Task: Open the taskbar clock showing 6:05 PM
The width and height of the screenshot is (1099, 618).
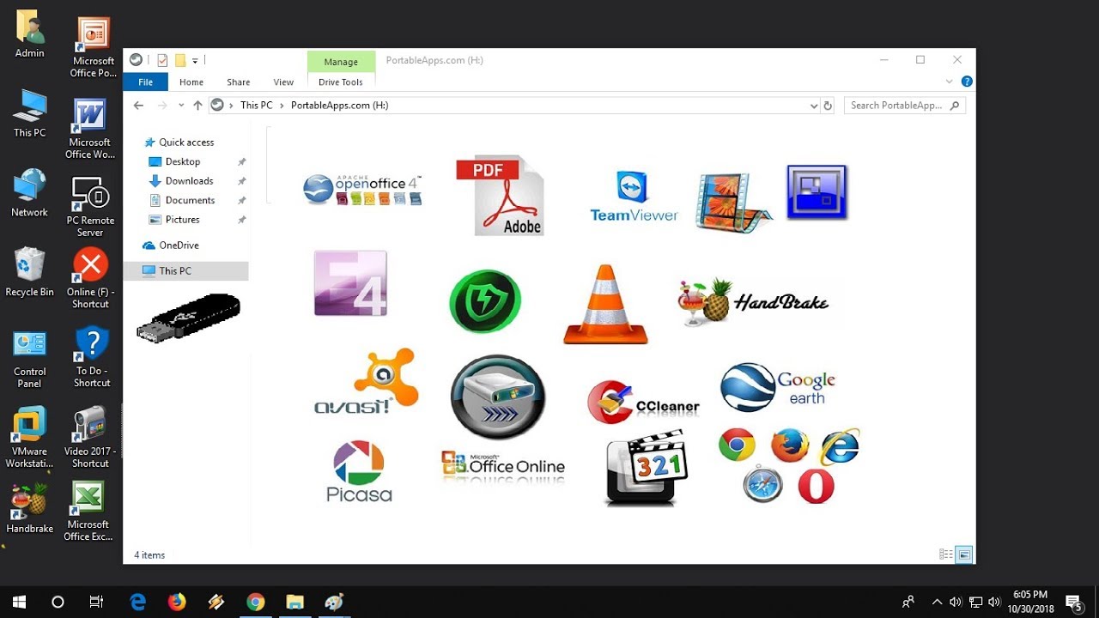Action: click(x=1030, y=602)
